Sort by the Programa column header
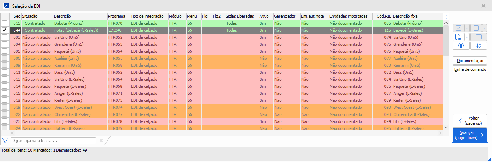The image size is (492, 162). point(118,17)
